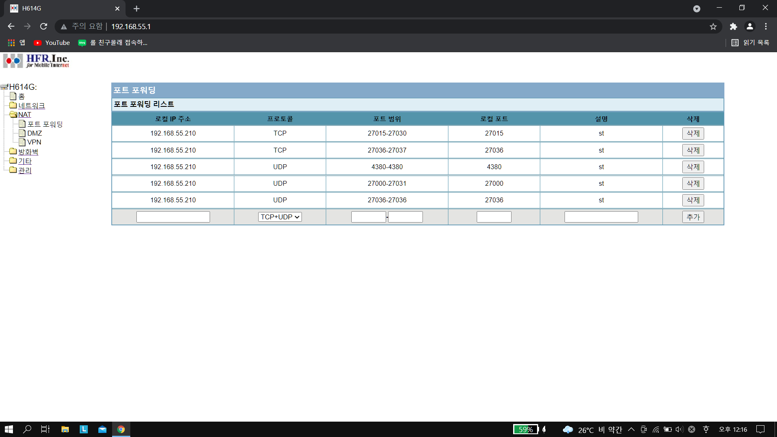The image size is (777, 437).
Task: Click the HFR Inc. logo
Action: tap(36, 61)
